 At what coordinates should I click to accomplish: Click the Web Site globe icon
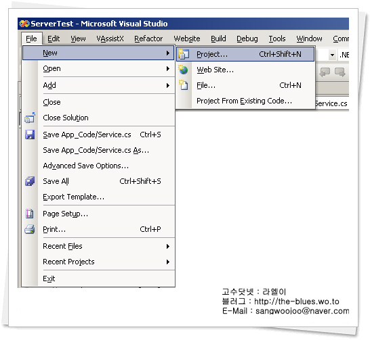[184, 70]
